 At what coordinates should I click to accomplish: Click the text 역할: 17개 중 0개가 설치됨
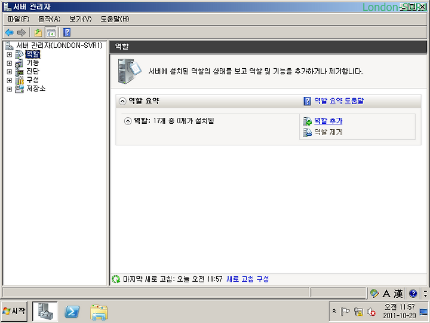click(x=174, y=121)
